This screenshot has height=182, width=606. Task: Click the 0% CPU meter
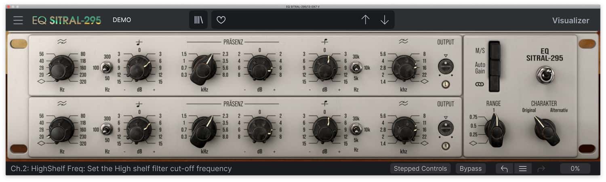[x=575, y=169]
